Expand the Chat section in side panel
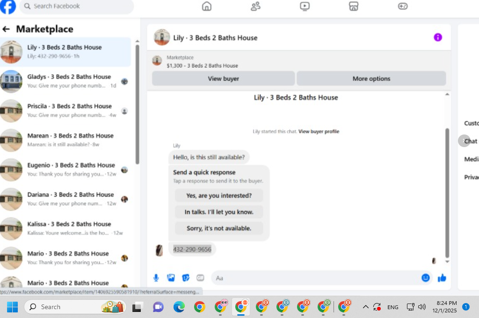 [x=471, y=141]
